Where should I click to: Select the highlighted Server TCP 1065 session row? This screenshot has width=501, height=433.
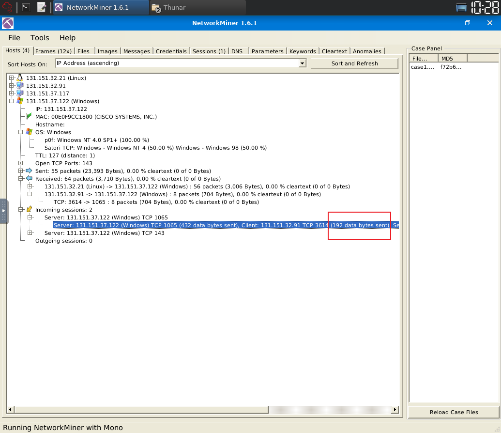click(x=226, y=225)
